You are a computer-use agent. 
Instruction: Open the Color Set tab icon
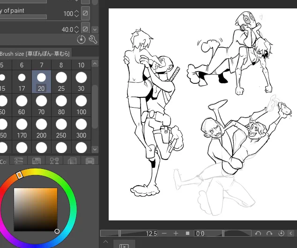click(37, 160)
